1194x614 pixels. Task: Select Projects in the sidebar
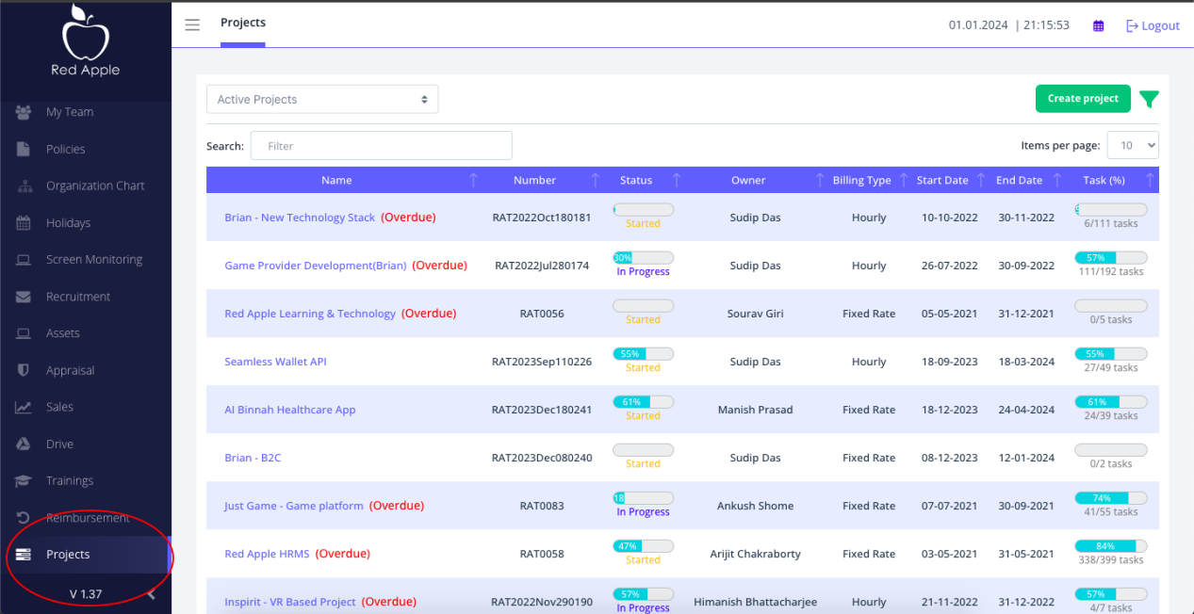(x=86, y=555)
